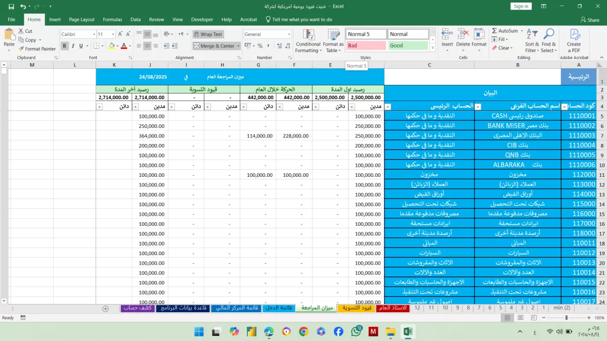
Task: Open the Formulas ribbon tab
Action: (x=112, y=20)
